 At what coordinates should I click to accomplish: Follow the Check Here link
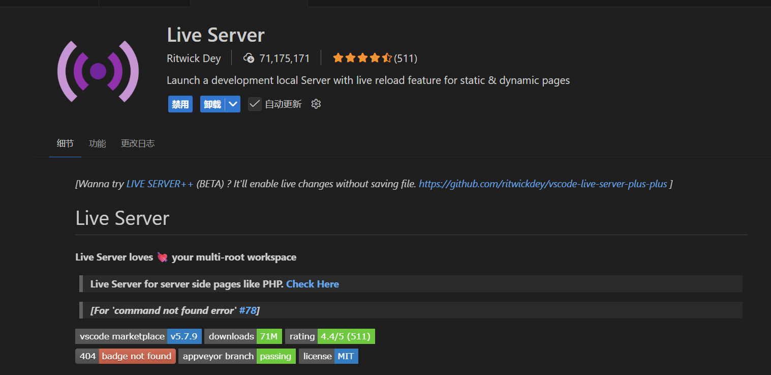[x=313, y=284]
